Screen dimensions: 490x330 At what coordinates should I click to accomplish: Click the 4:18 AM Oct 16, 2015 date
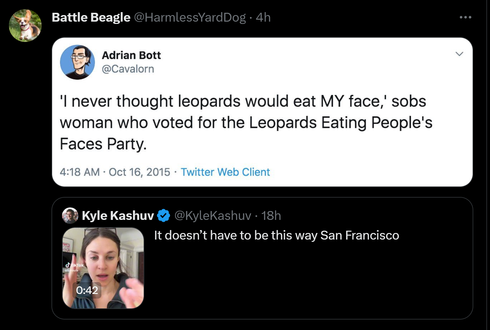pyautogui.click(x=115, y=172)
